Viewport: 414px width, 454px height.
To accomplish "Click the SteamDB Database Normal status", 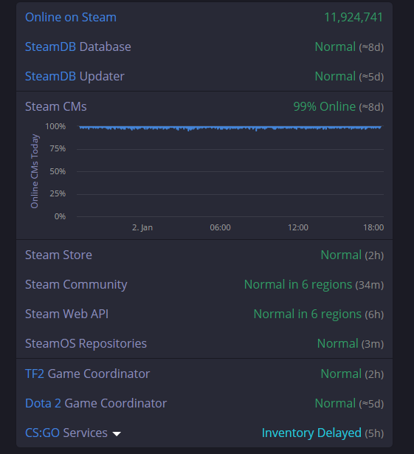I will [335, 47].
